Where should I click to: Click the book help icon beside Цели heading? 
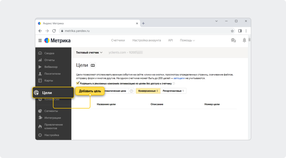93,65
